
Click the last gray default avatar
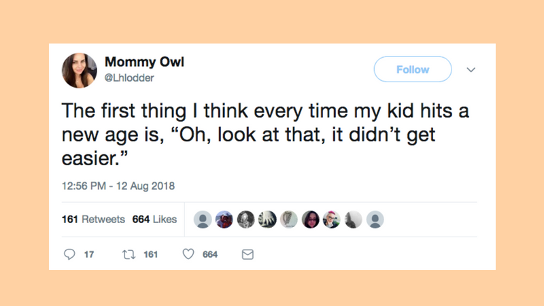tap(375, 219)
